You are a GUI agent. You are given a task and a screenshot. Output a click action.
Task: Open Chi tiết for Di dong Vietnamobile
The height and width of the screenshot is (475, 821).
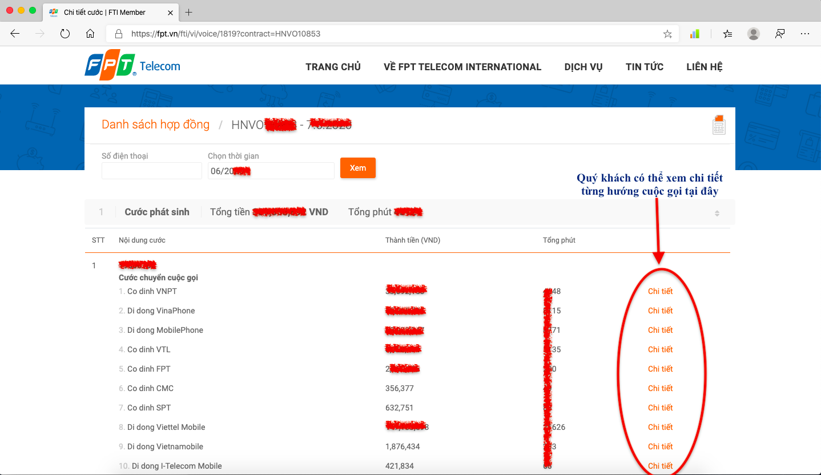coord(660,446)
